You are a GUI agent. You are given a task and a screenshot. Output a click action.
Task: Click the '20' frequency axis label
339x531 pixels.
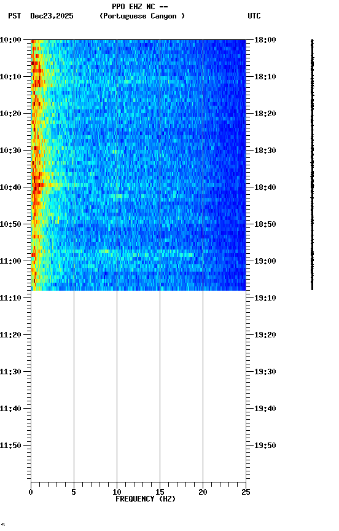pyautogui.click(x=203, y=492)
